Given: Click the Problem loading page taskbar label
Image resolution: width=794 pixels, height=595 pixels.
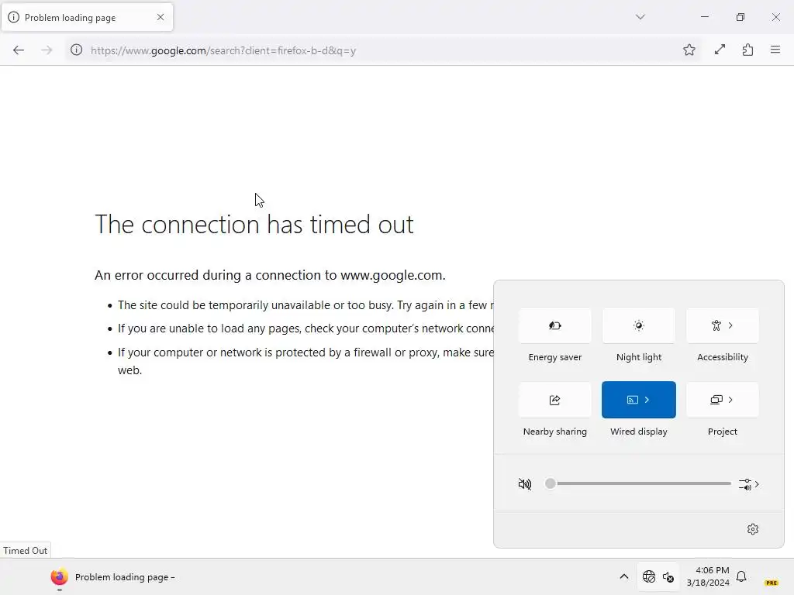Looking at the screenshot, I should 125,576.
